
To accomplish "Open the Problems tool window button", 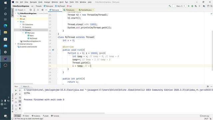I will 36,116.
